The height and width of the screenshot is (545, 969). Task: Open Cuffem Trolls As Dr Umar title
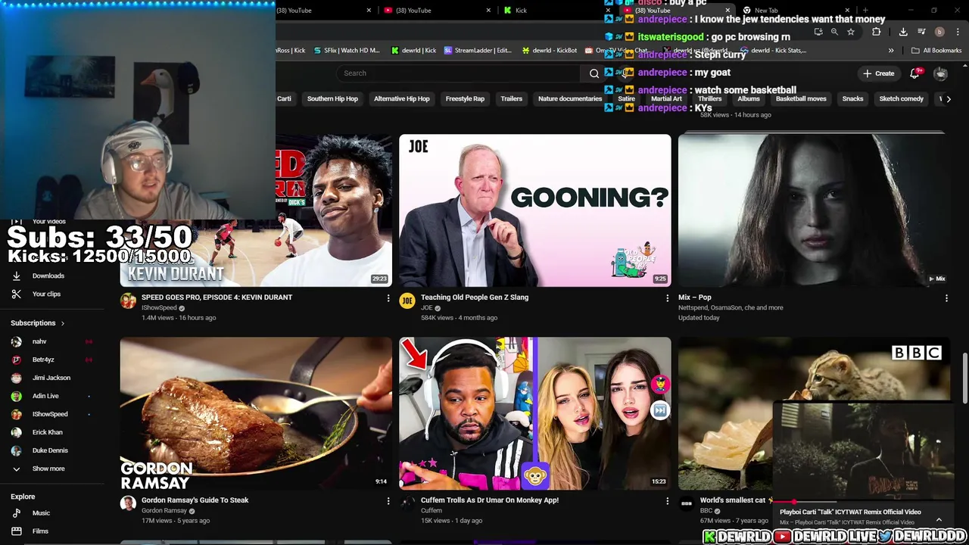(x=490, y=500)
